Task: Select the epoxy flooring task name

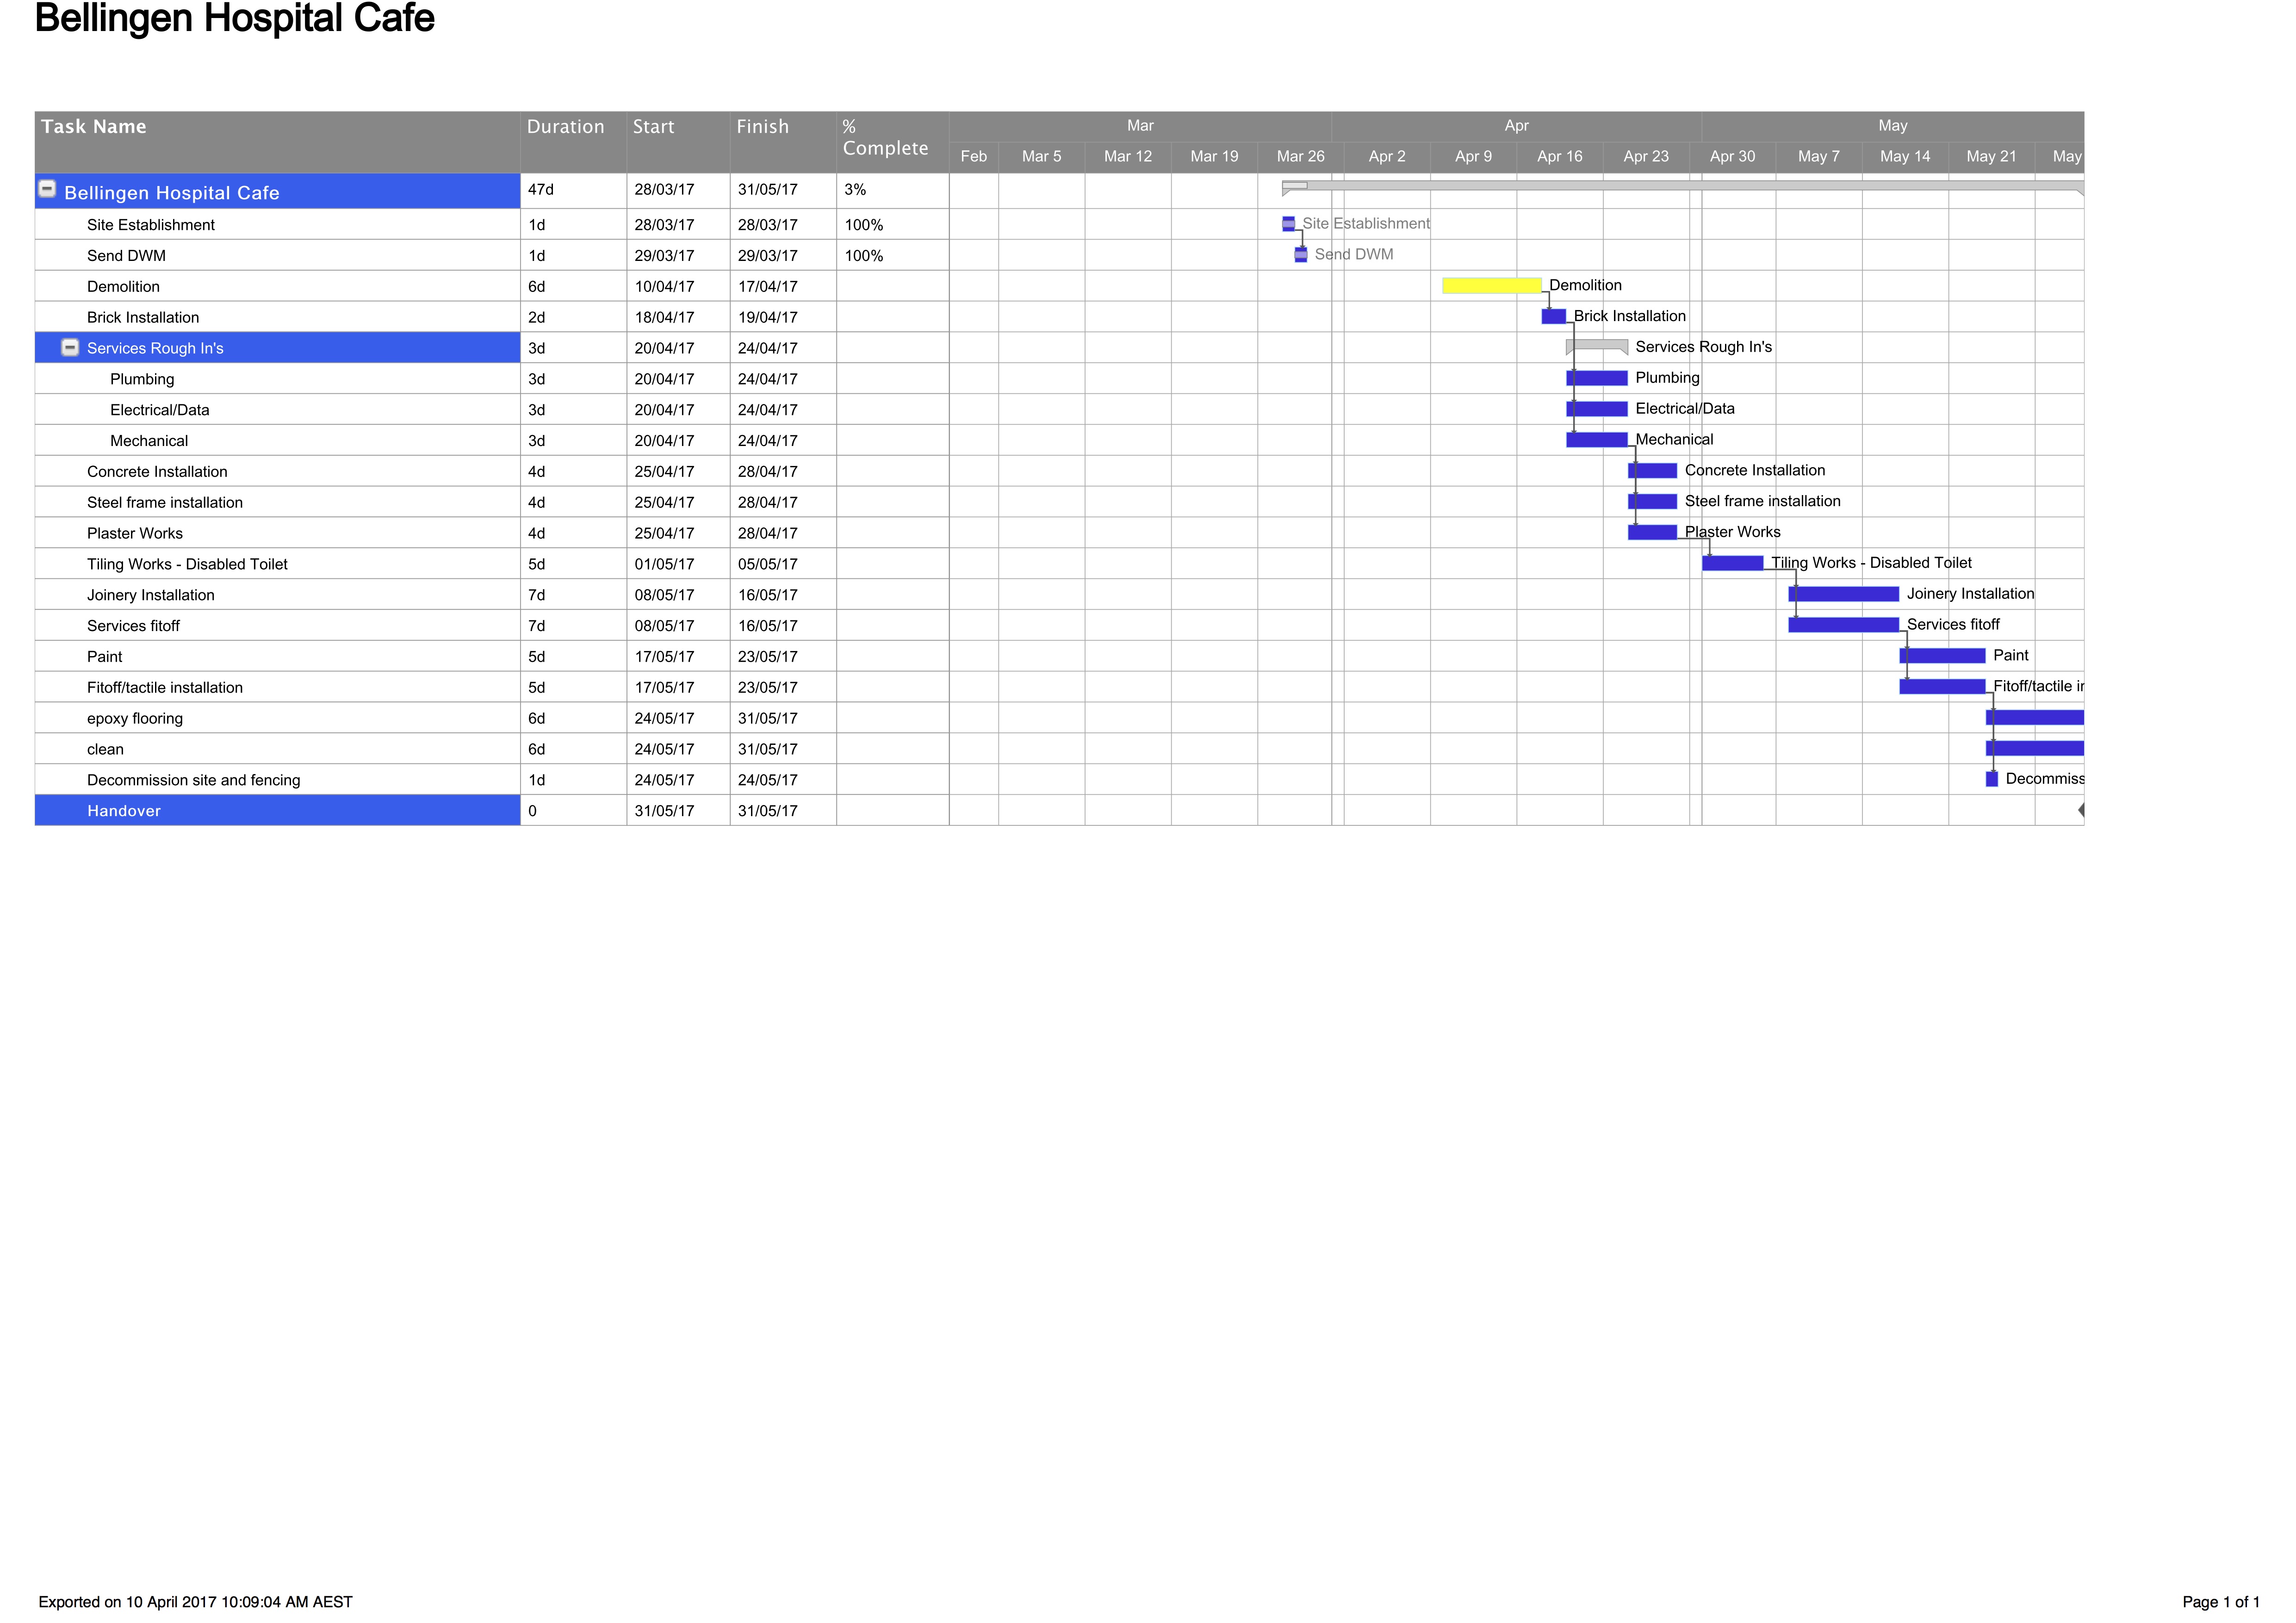Action: pyautogui.click(x=135, y=719)
